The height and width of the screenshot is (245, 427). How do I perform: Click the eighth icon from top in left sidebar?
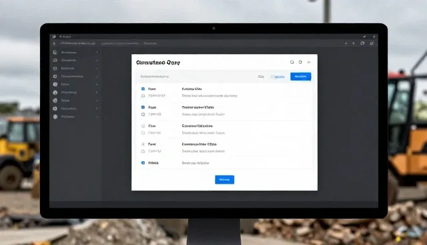coord(55,109)
